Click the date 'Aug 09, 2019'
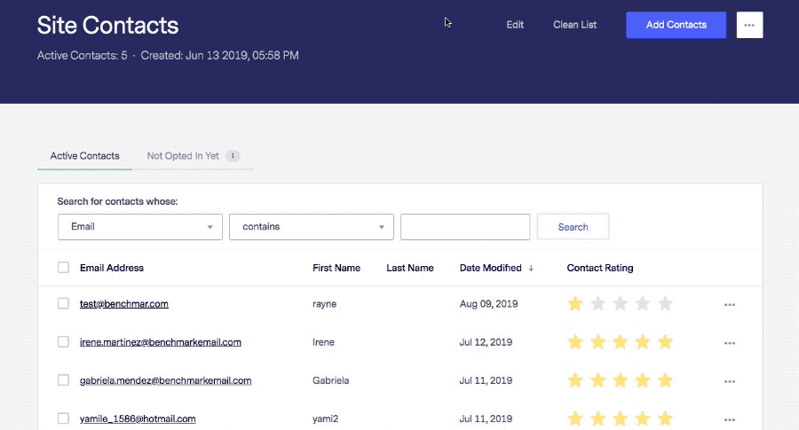This screenshot has height=430, width=799. pos(488,304)
